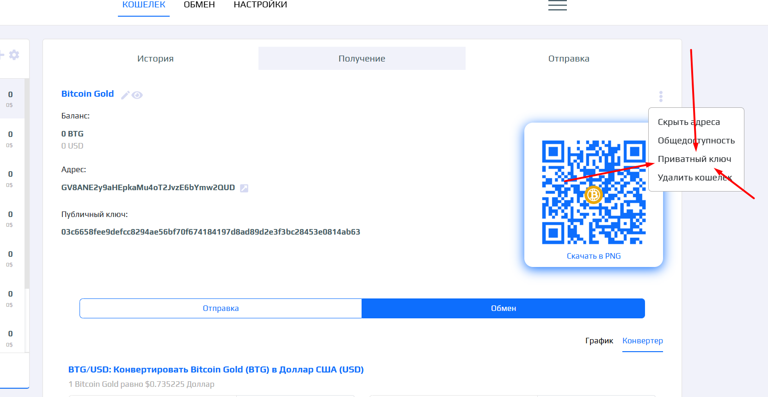
Task: Click the GV8ANE2y9aHEpkaMu4oT2JvzE6bYmw2QUD address text
Action: 148,187
